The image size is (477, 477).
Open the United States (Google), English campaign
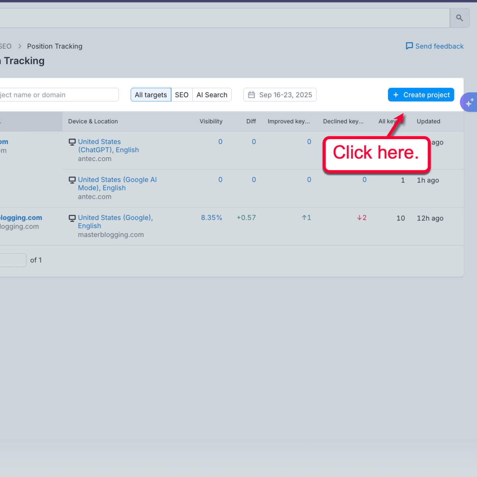(115, 221)
